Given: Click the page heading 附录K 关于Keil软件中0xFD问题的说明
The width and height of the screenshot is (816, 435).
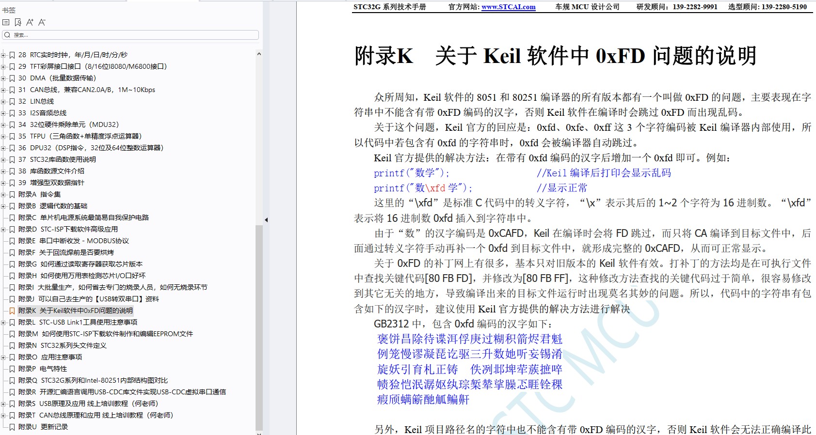Looking at the screenshot, I should (x=556, y=56).
